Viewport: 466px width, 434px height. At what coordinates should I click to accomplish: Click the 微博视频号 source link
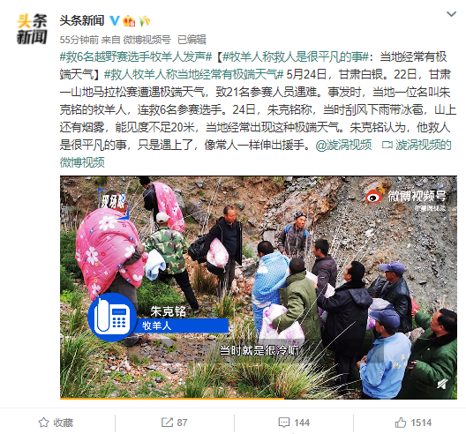(147, 40)
